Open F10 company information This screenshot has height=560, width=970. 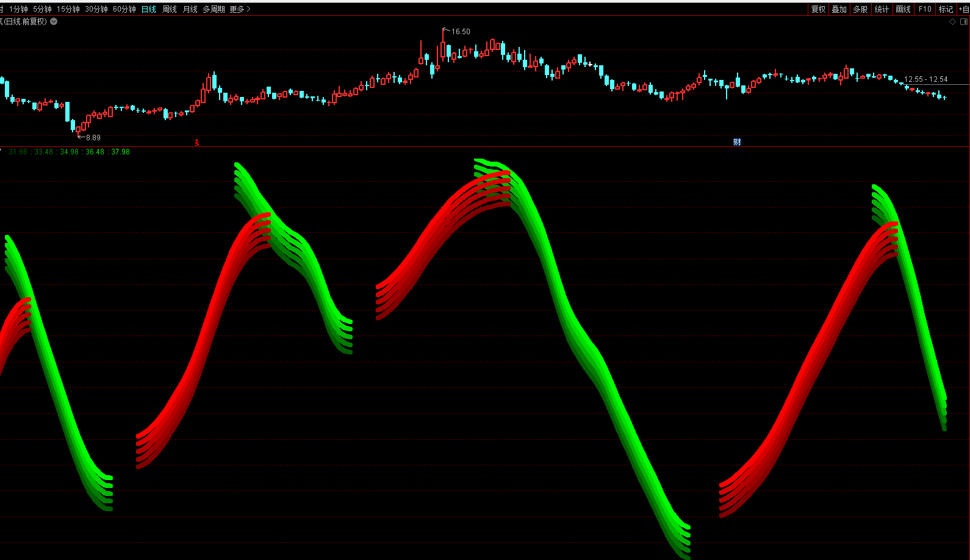point(925,9)
